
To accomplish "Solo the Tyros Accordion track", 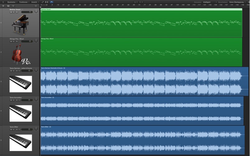I will tap(14, 100).
